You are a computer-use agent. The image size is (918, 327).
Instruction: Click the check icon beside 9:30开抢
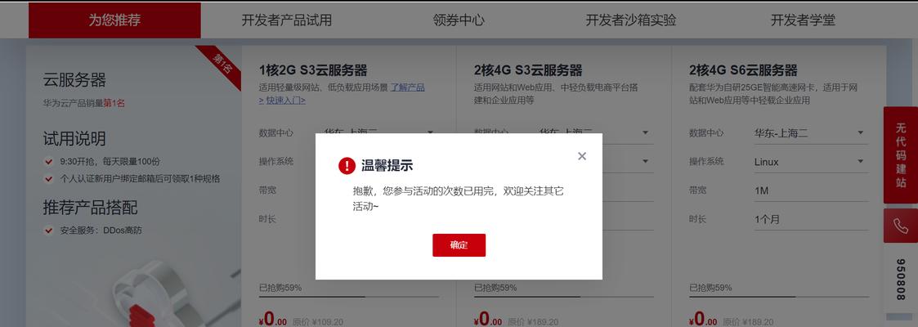click(x=48, y=161)
